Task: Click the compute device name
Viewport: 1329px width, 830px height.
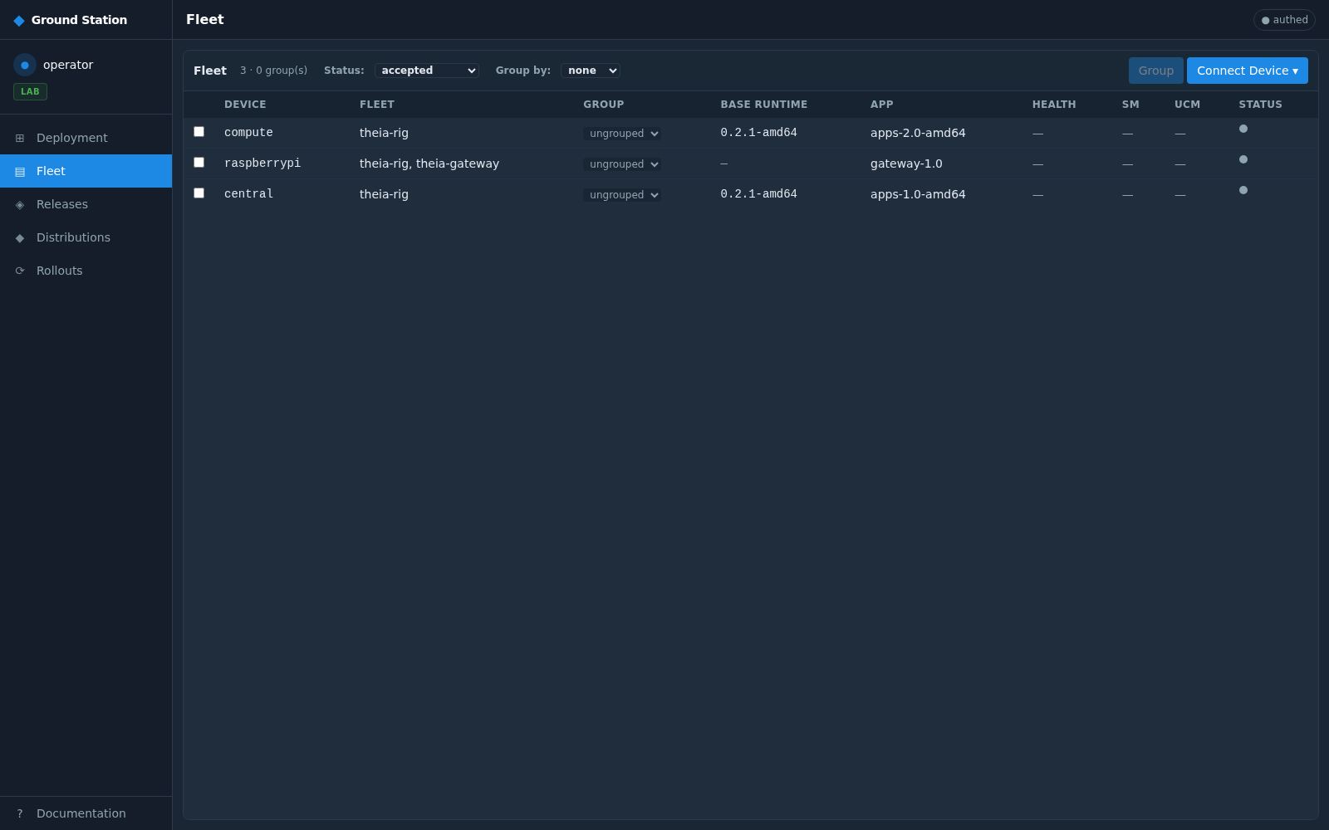Action: (248, 133)
